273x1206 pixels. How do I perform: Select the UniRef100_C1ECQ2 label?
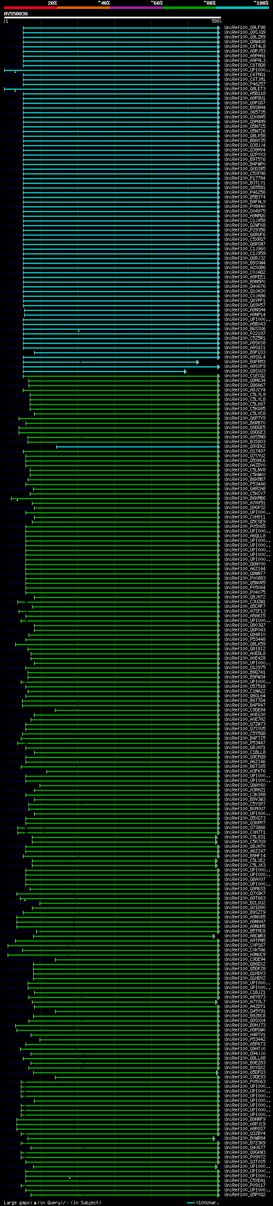pos(244,376)
